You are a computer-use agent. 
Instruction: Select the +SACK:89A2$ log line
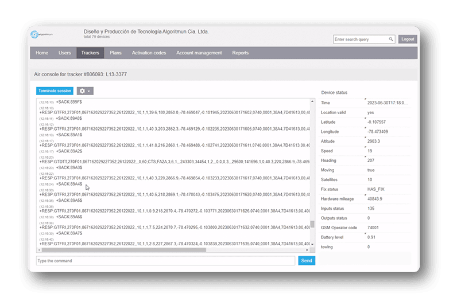coord(69,151)
